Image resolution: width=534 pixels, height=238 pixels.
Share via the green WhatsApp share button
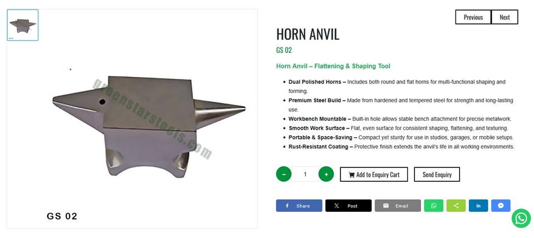point(433,206)
